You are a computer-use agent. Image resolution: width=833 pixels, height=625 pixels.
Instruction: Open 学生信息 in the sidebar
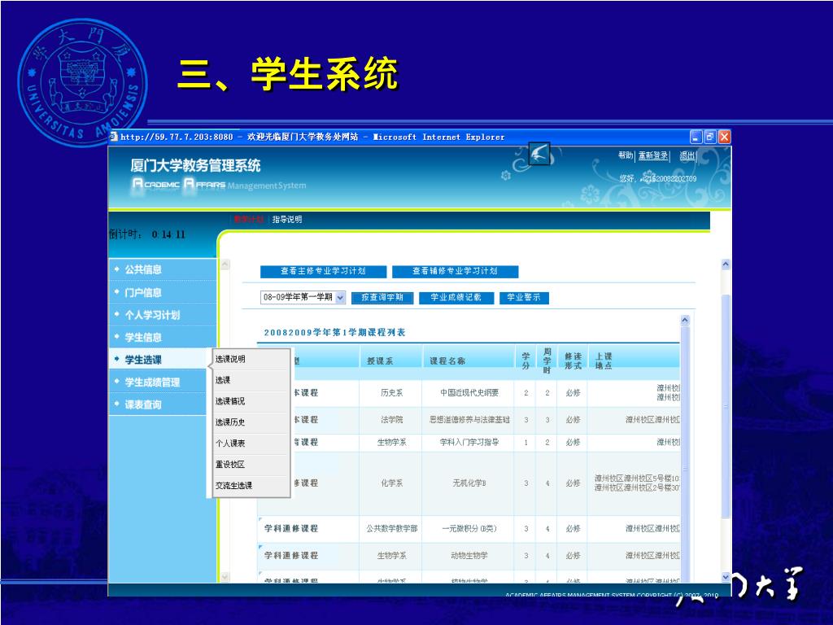point(162,337)
